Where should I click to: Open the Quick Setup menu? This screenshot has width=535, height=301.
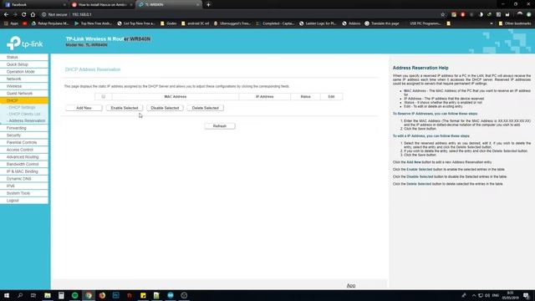(x=24, y=64)
